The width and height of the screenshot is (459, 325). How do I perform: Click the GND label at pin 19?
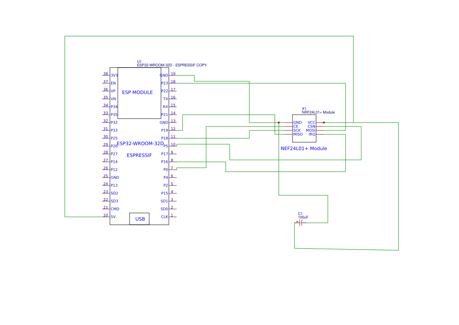tap(164, 75)
